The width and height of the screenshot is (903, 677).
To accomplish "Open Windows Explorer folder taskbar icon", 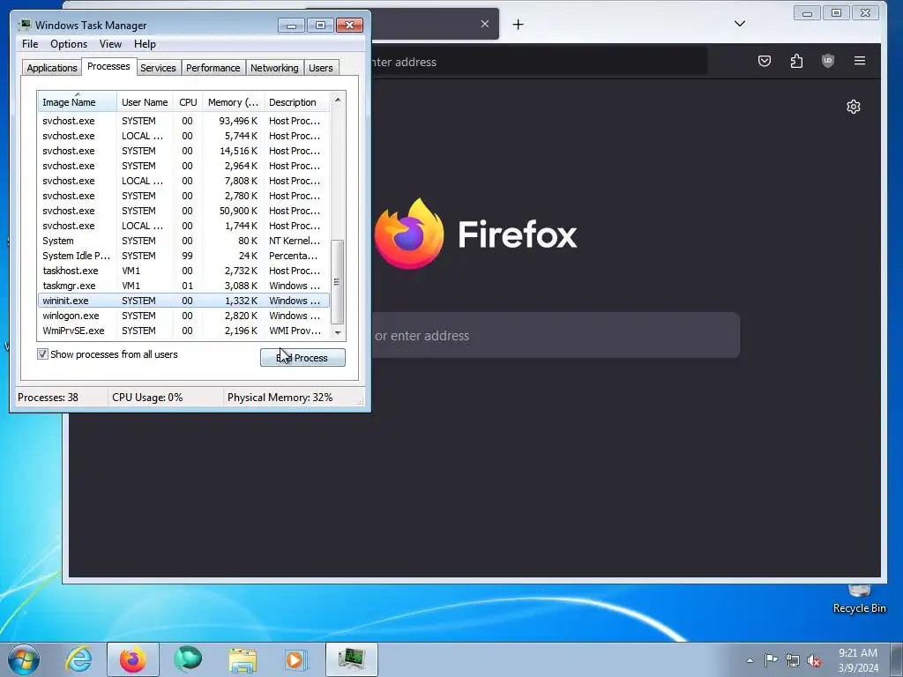I will pos(243,659).
